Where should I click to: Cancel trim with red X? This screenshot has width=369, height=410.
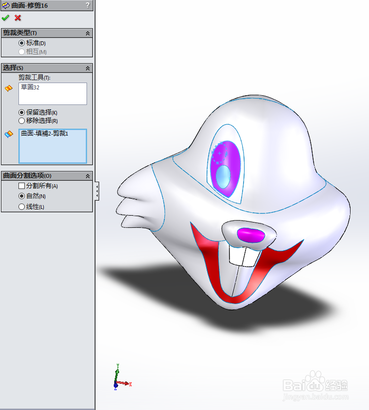[x=18, y=18]
